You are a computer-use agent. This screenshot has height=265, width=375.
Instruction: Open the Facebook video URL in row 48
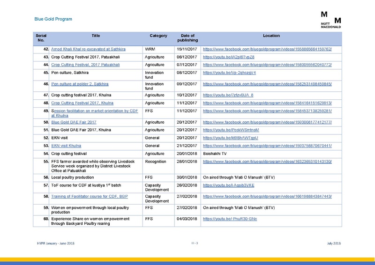pos(267,103)
